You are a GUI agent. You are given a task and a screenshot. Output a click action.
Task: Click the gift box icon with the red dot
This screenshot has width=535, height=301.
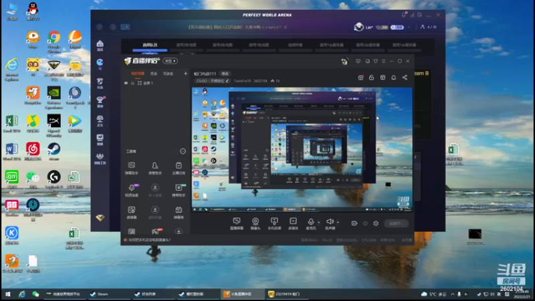pos(360,78)
